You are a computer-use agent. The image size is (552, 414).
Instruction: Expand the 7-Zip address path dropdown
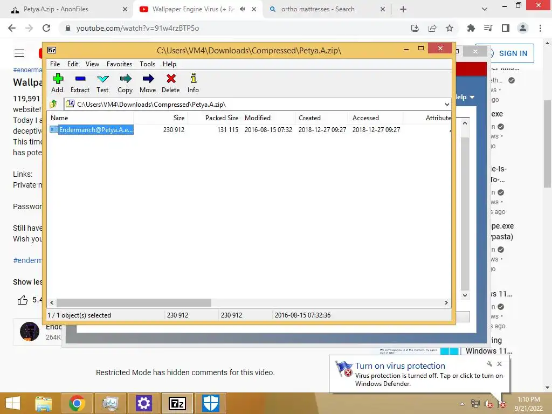447,104
